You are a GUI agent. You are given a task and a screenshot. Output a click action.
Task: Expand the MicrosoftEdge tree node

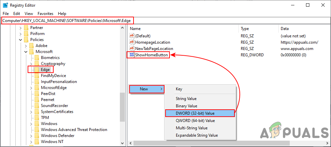click(31, 88)
